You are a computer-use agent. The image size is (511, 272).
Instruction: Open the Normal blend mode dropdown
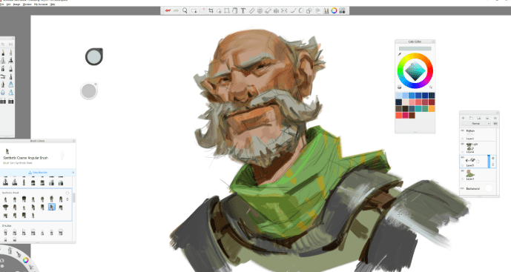pyautogui.click(x=476, y=124)
